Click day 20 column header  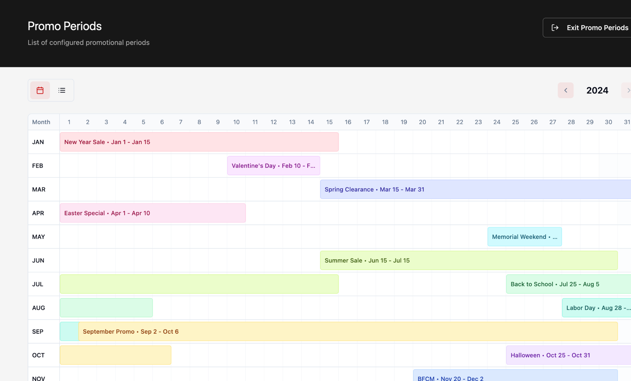click(x=422, y=122)
